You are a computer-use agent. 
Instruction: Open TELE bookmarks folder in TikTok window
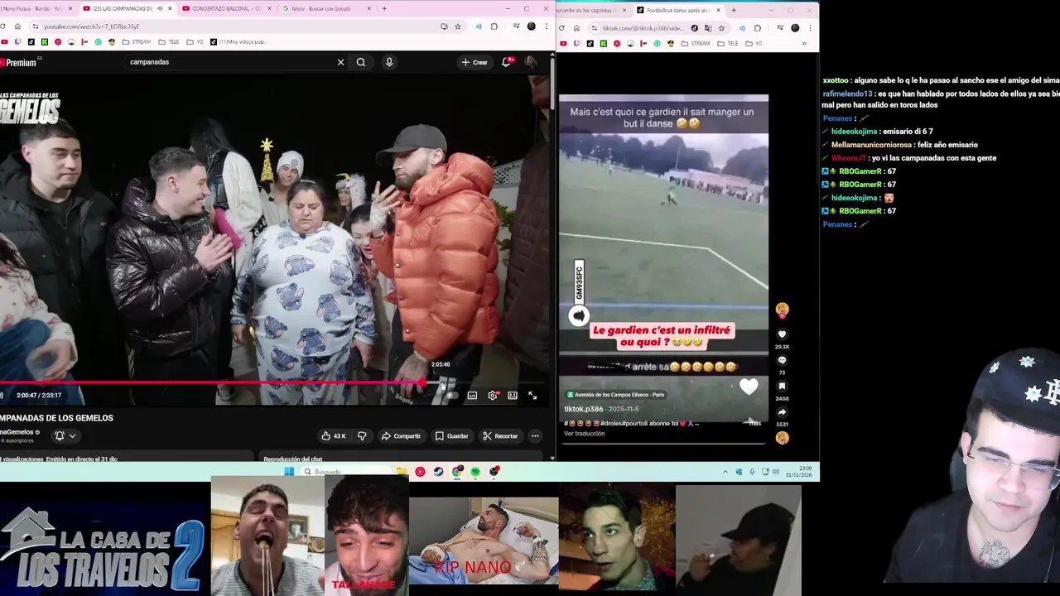tap(728, 43)
